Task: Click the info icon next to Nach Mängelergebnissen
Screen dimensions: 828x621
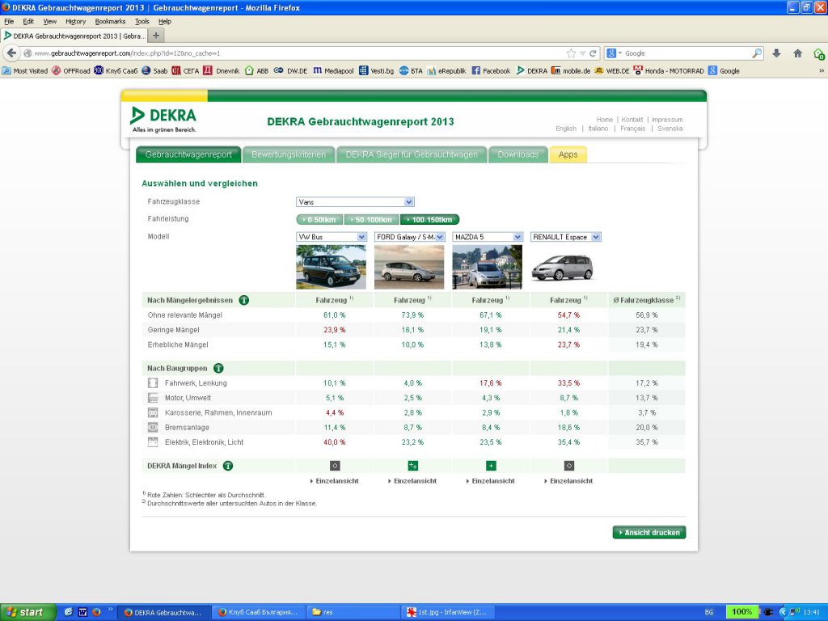Action: point(243,300)
